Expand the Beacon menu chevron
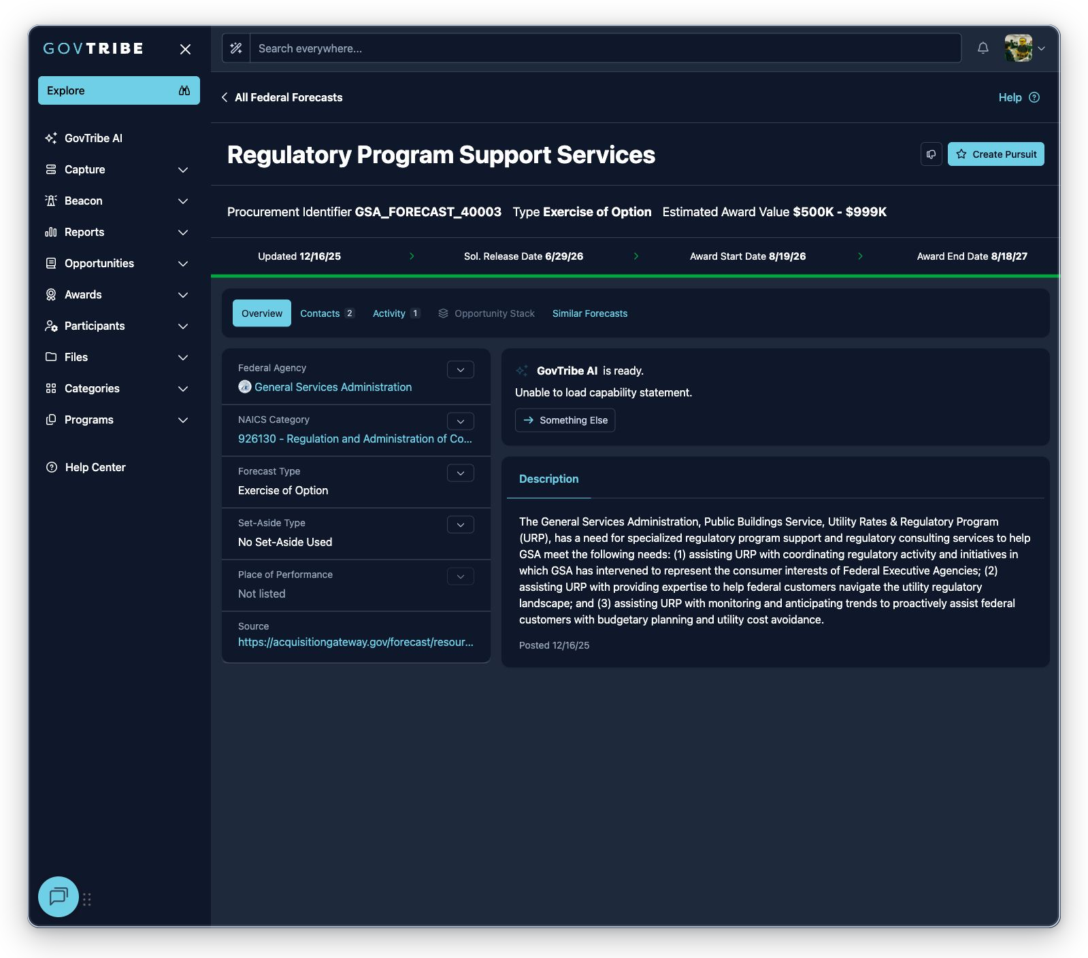The image size is (1088, 958). tap(183, 201)
